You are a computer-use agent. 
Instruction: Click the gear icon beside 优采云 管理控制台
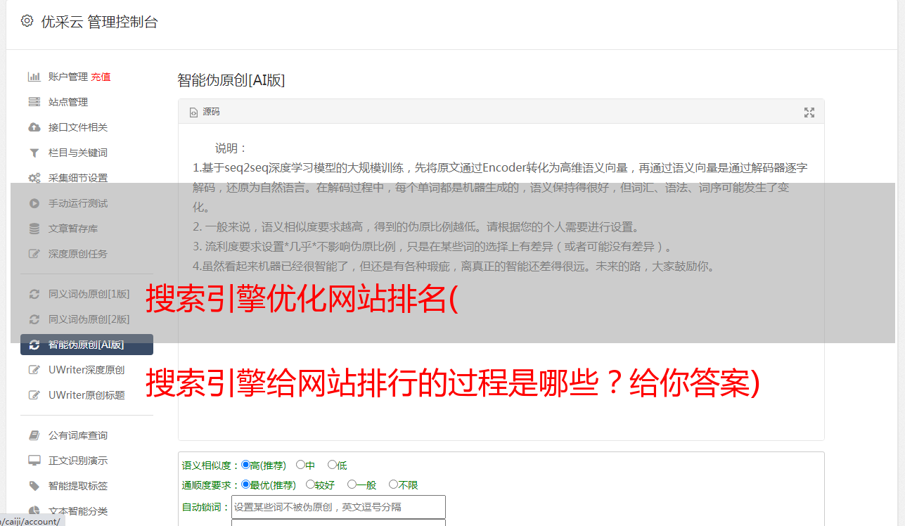coord(27,21)
